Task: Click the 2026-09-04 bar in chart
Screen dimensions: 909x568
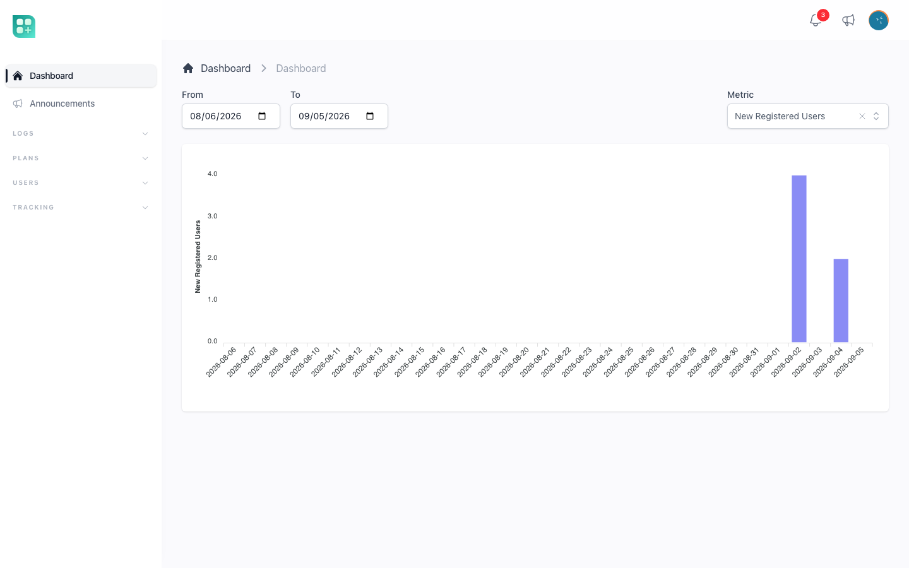Action: pyautogui.click(x=841, y=300)
